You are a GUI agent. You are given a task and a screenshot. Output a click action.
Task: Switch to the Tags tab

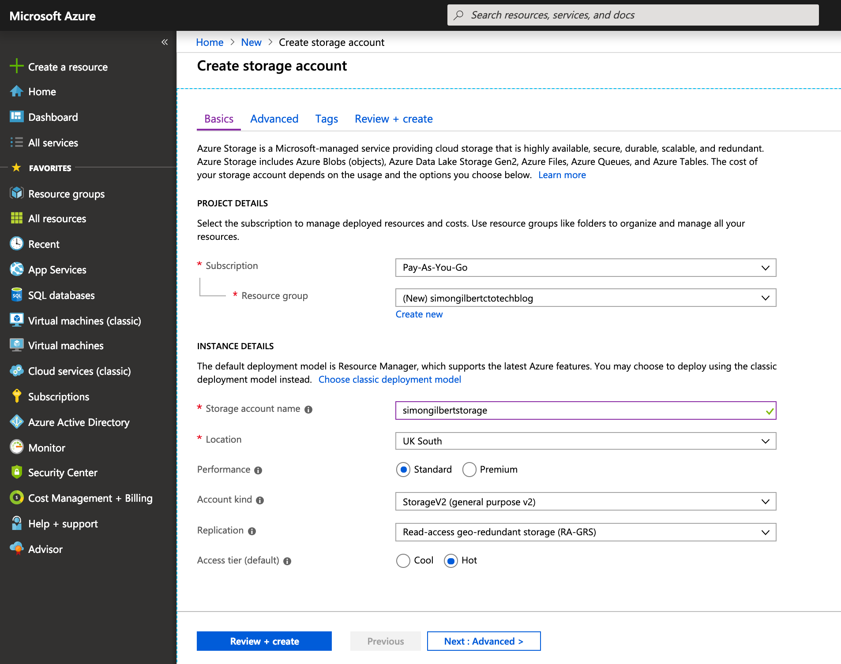tap(327, 119)
